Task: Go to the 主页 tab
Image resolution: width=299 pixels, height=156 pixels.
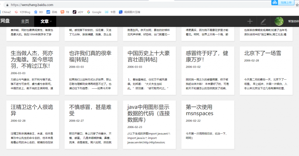Action: (x=25, y=21)
